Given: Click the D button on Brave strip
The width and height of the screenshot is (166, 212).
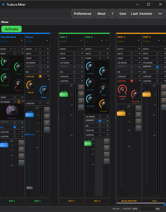Looking at the screenshot, I should click(x=47, y=123).
